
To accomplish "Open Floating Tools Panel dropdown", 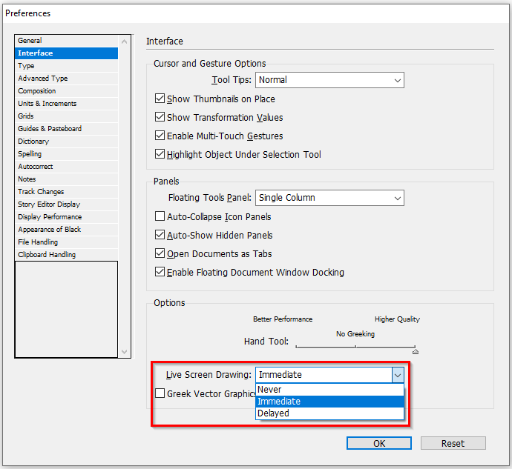I will tap(329, 198).
